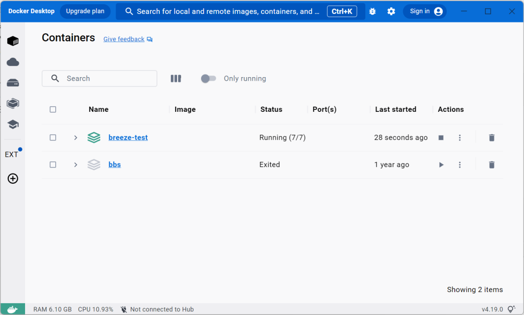Open the Containers section in the sidebar
The width and height of the screenshot is (524, 315).
tap(12, 40)
